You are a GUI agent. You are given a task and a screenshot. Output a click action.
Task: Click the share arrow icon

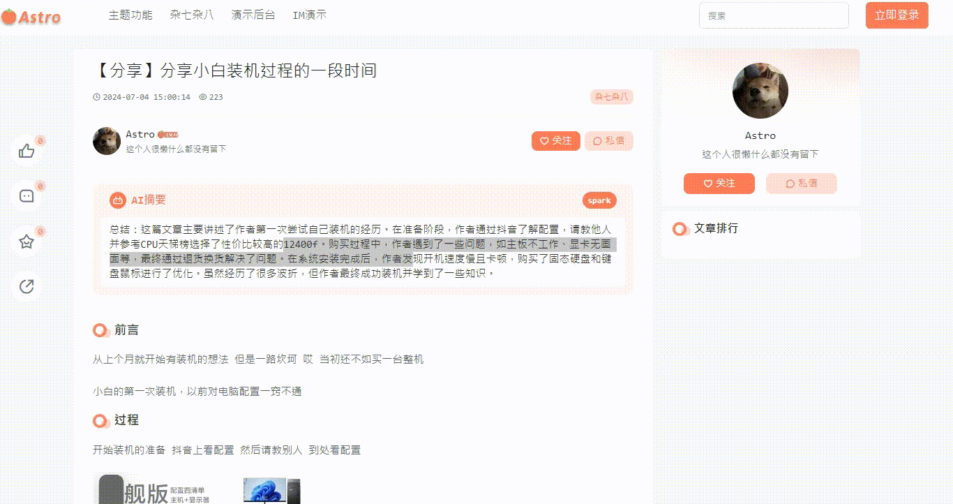click(27, 286)
